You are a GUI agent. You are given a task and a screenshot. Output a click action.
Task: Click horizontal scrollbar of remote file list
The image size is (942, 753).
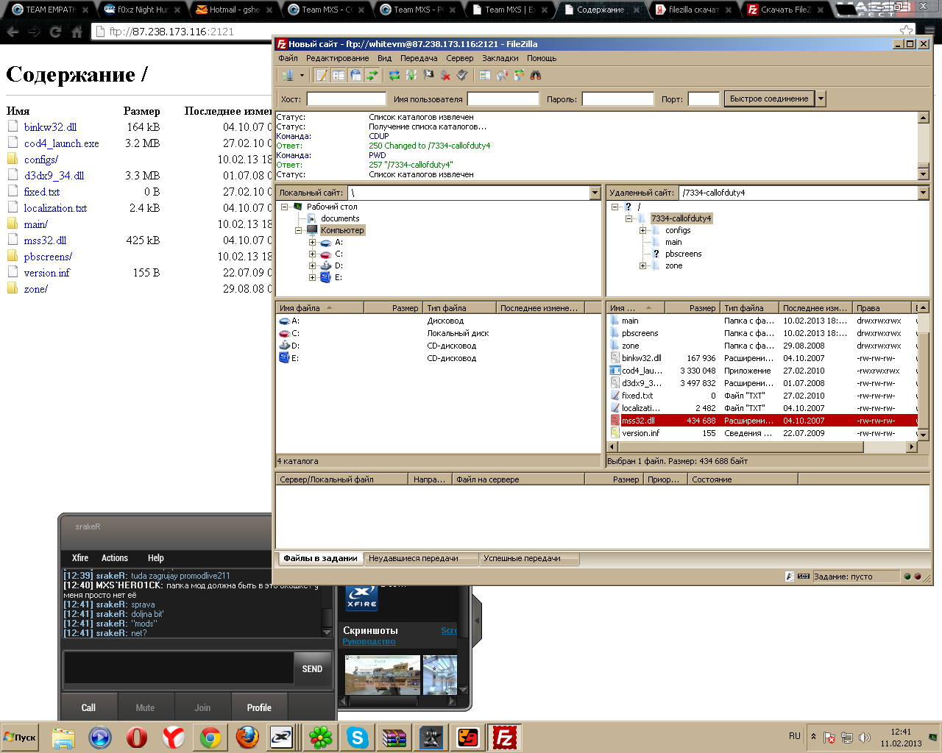click(x=740, y=447)
